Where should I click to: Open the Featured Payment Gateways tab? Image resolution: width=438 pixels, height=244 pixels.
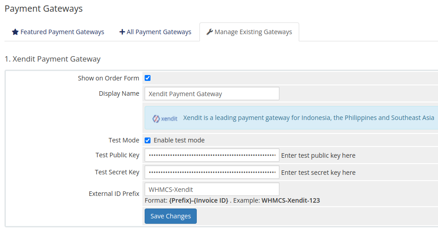tap(58, 32)
